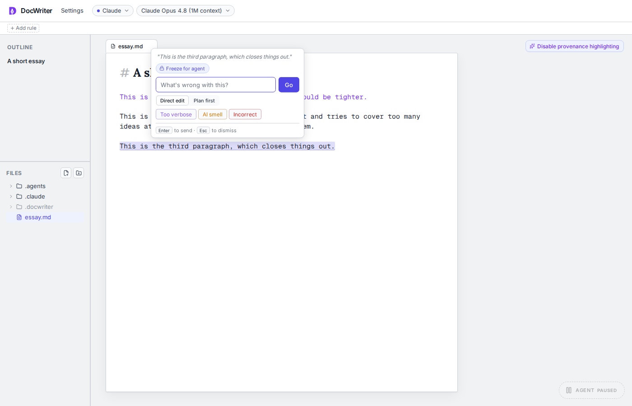Select A short essay outline entry

tap(26, 61)
